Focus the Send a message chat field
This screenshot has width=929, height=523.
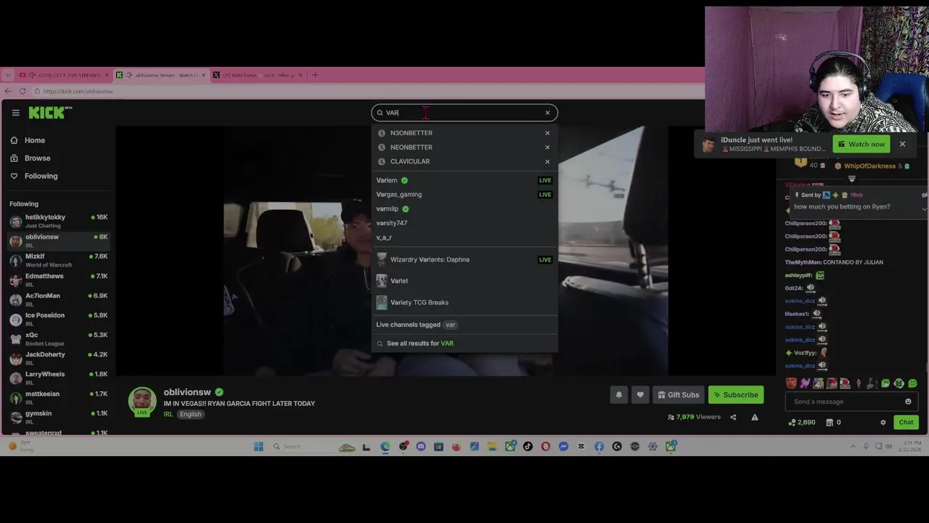point(845,402)
